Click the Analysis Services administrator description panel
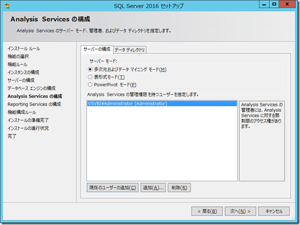300x225 pixels. point(262,141)
